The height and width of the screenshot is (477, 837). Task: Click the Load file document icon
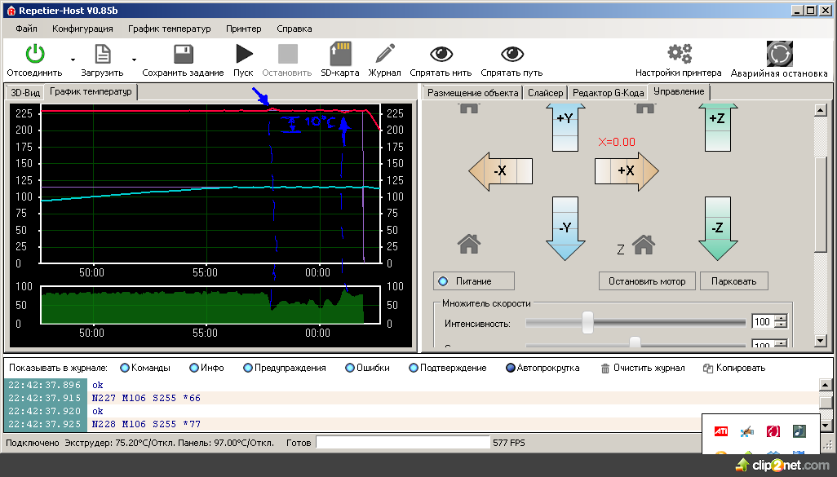[102, 55]
